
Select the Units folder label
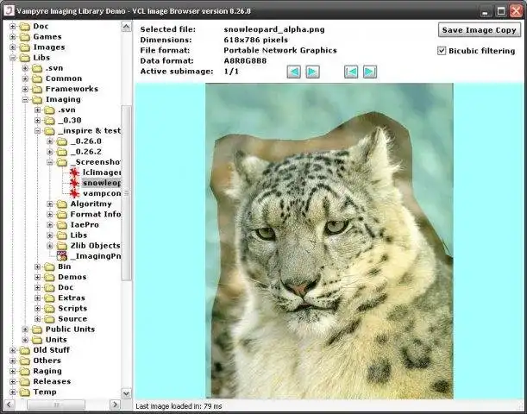56,340
